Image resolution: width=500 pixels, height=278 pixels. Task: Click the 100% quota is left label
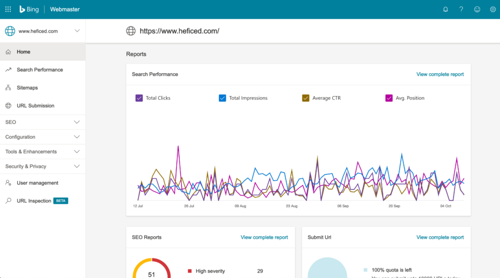pos(391,270)
